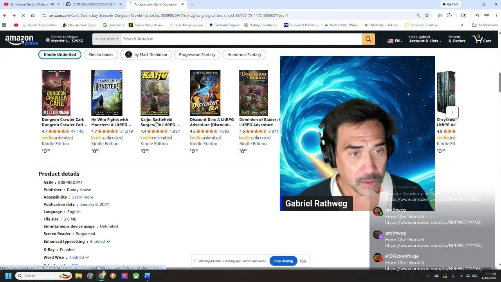Click the browser forward arrow
Viewport: 501px width, 282px height.
[14, 15]
